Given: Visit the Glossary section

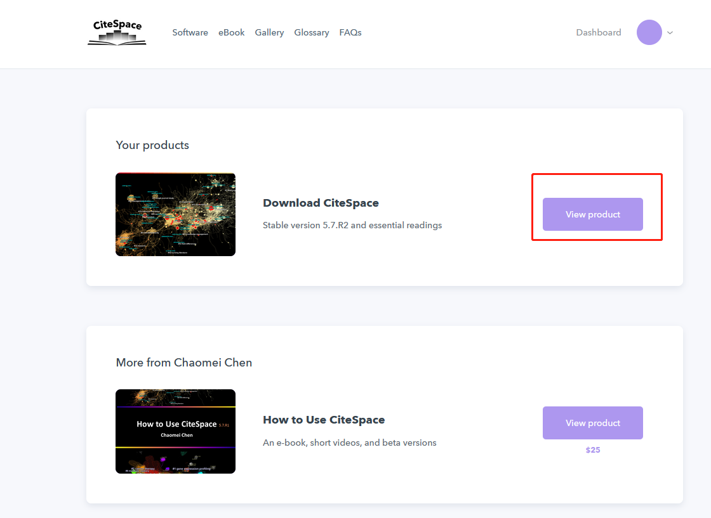Looking at the screenshot, I should [311, 32].
